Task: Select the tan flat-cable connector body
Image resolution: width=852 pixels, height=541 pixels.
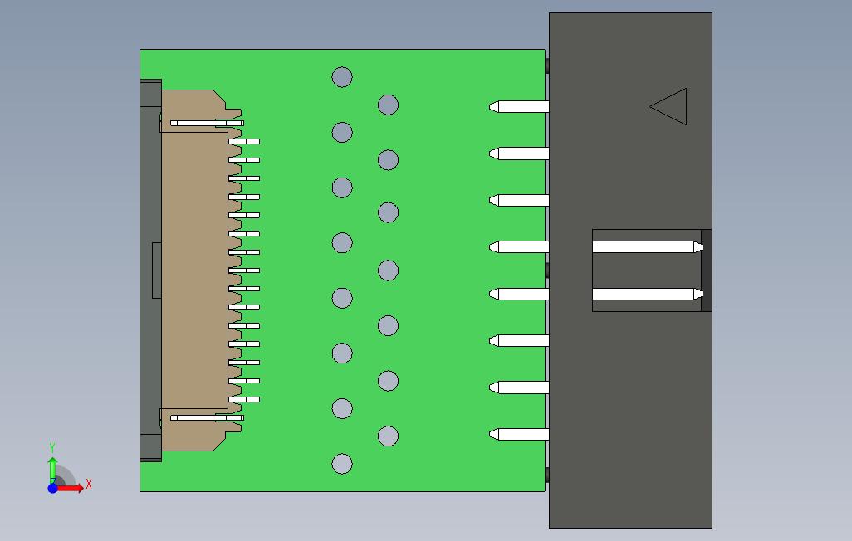Action: pos(194,270)
